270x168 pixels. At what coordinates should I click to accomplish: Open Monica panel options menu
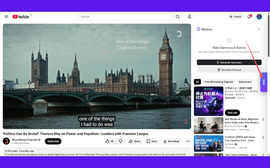coord(259,29)
